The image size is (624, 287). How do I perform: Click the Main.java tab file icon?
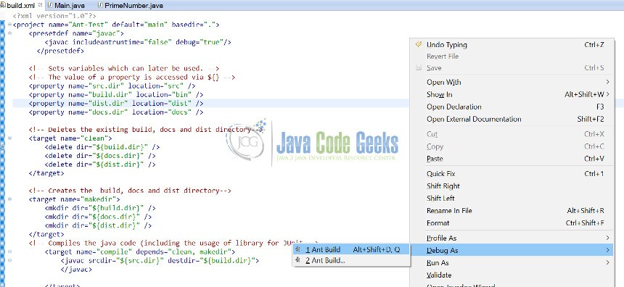(50, 6)
